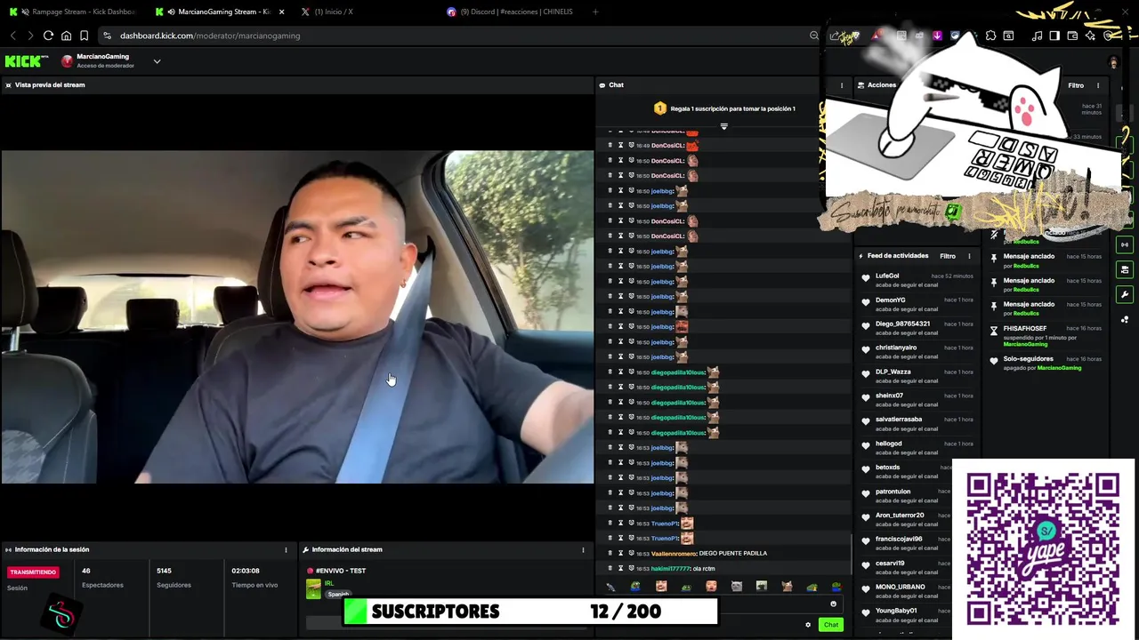Screen dimensions: 1139x640
Task: Open the music player toolbar icon
Action: coord(1037,36)
